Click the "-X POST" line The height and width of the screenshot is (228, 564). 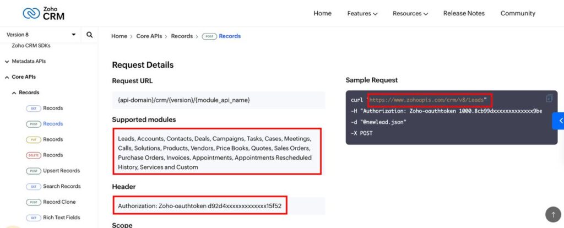361,133
